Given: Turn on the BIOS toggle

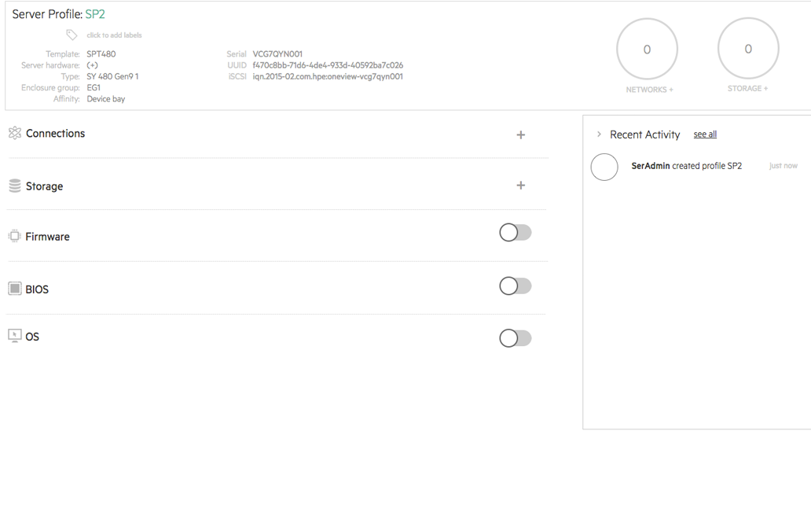Looking at the screenshot, I should [x=516, y=286].
